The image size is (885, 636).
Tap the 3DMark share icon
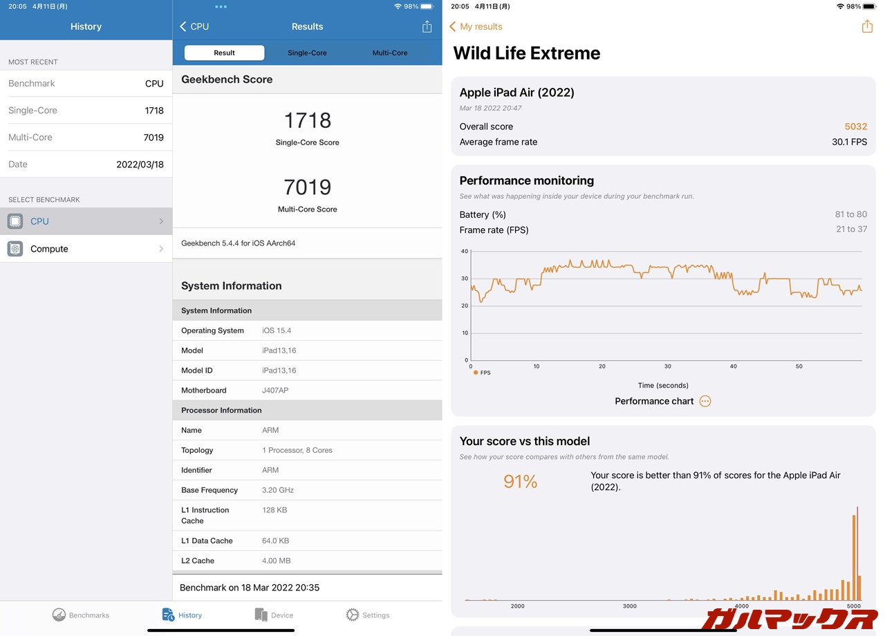tap(867, 26)
